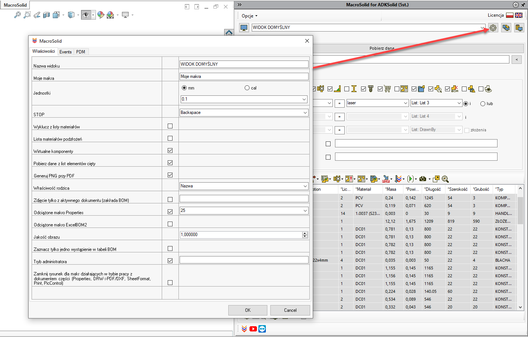
Task: Confirm the dialog with OK
Action: [x=248, y=310]
